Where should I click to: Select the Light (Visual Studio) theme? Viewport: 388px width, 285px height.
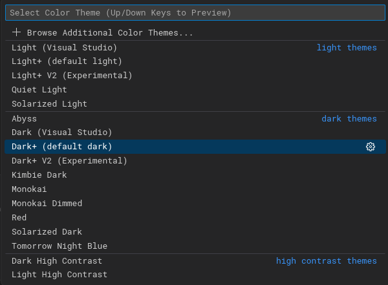click(x=195, y=48)
